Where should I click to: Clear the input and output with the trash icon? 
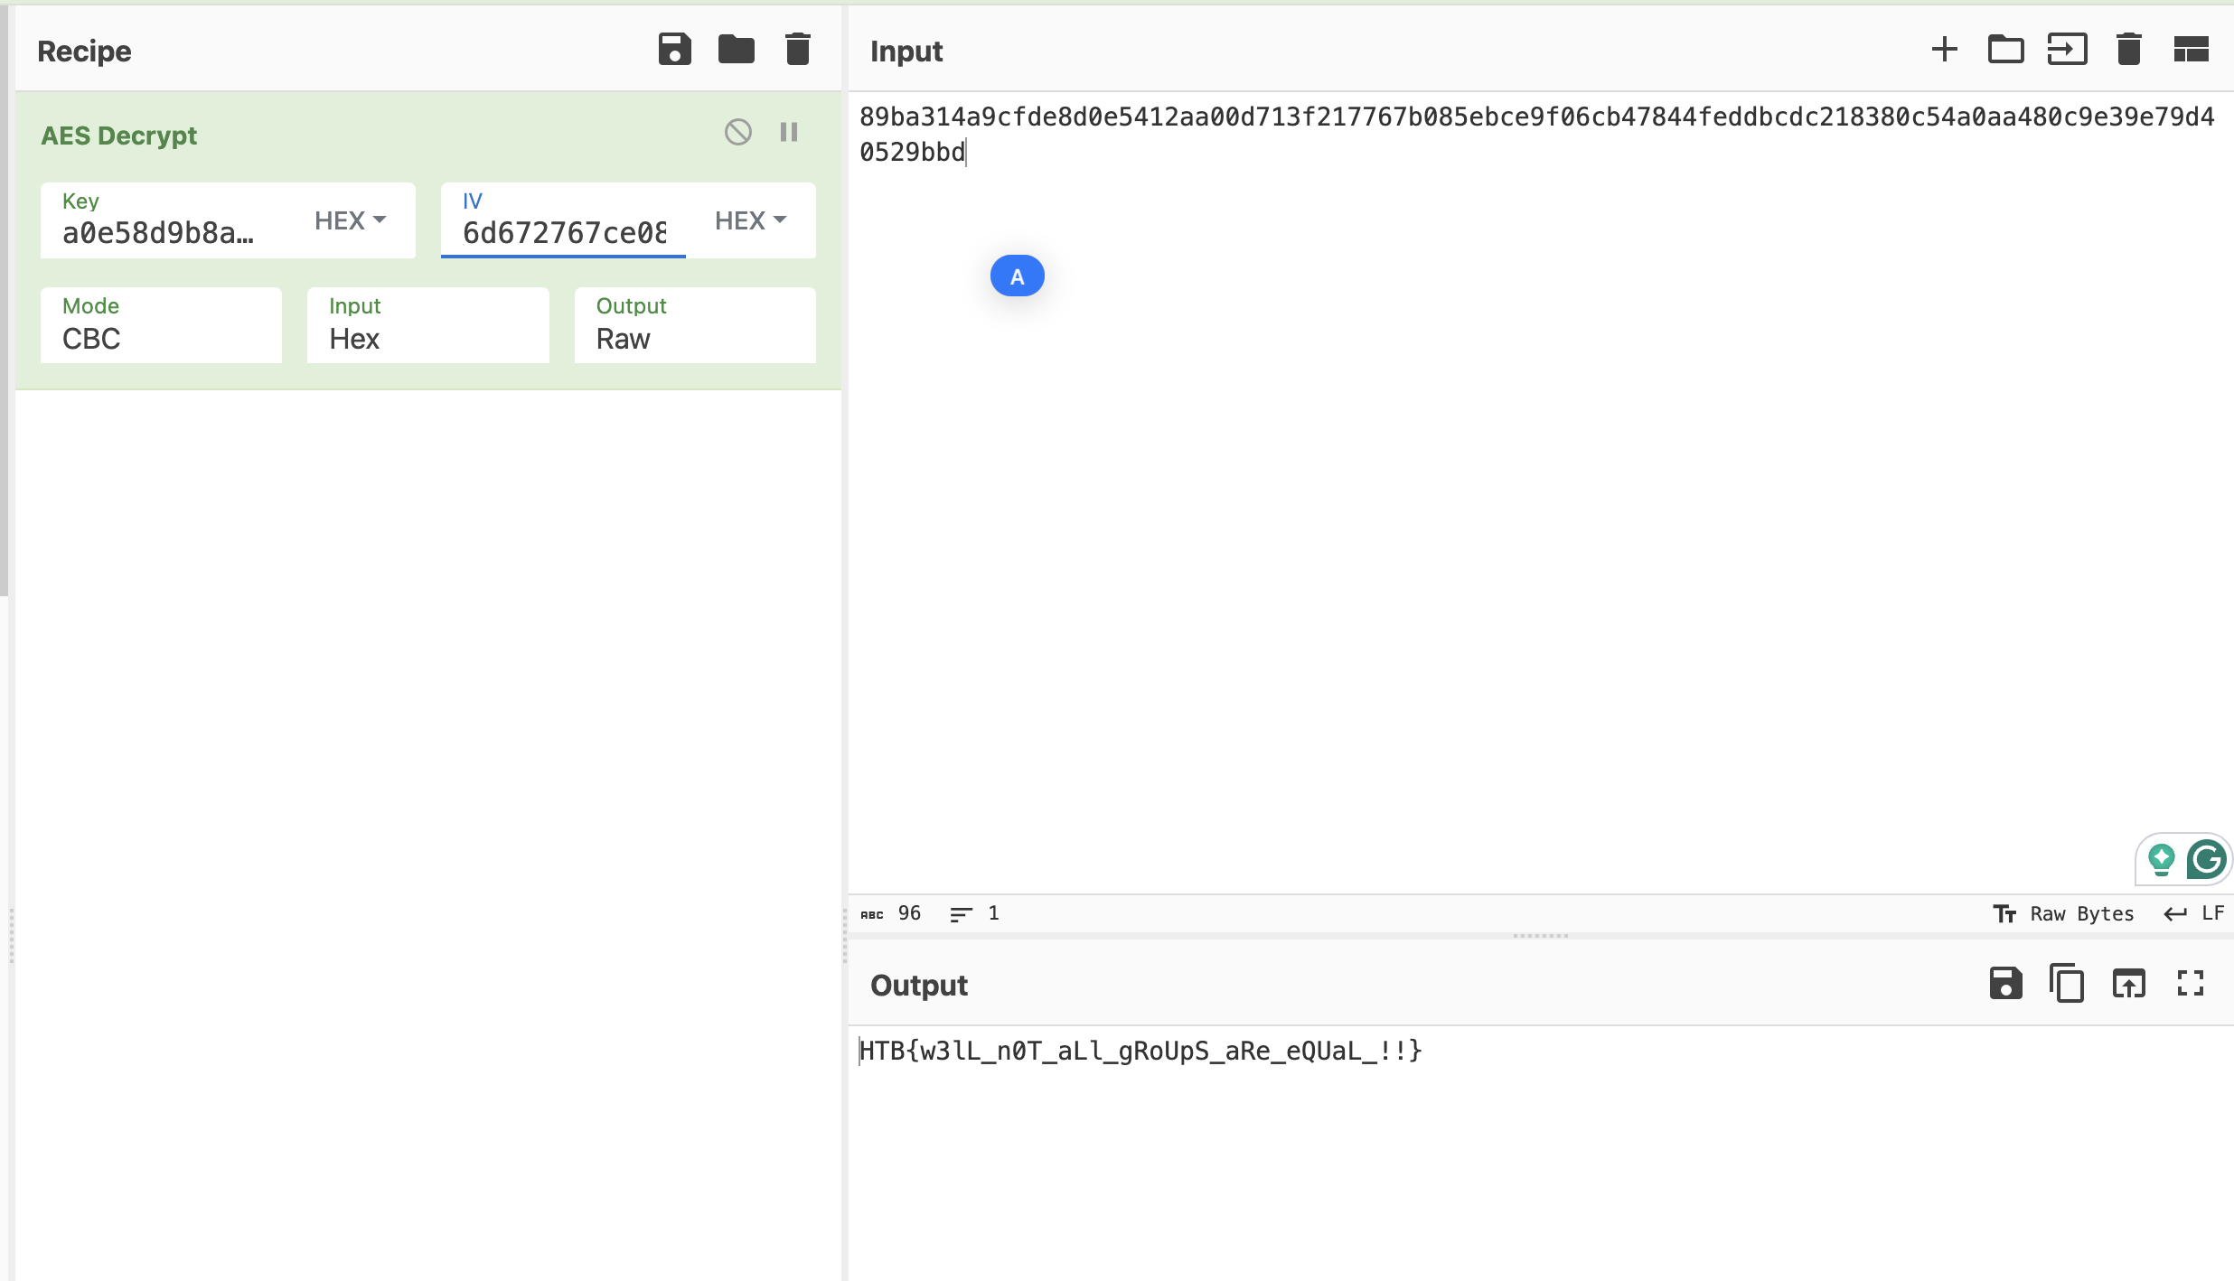[2129, 50]
